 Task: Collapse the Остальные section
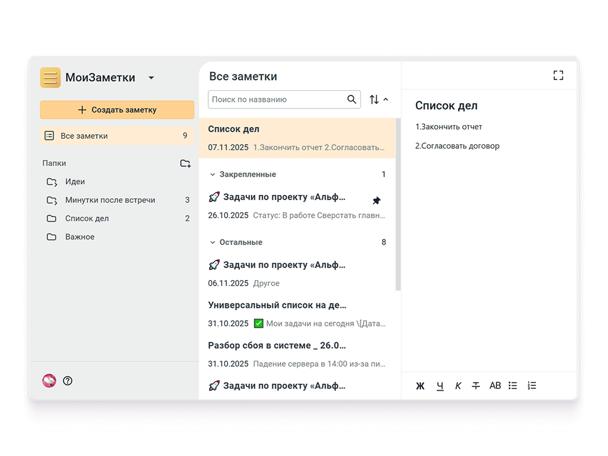pos(212,242)
